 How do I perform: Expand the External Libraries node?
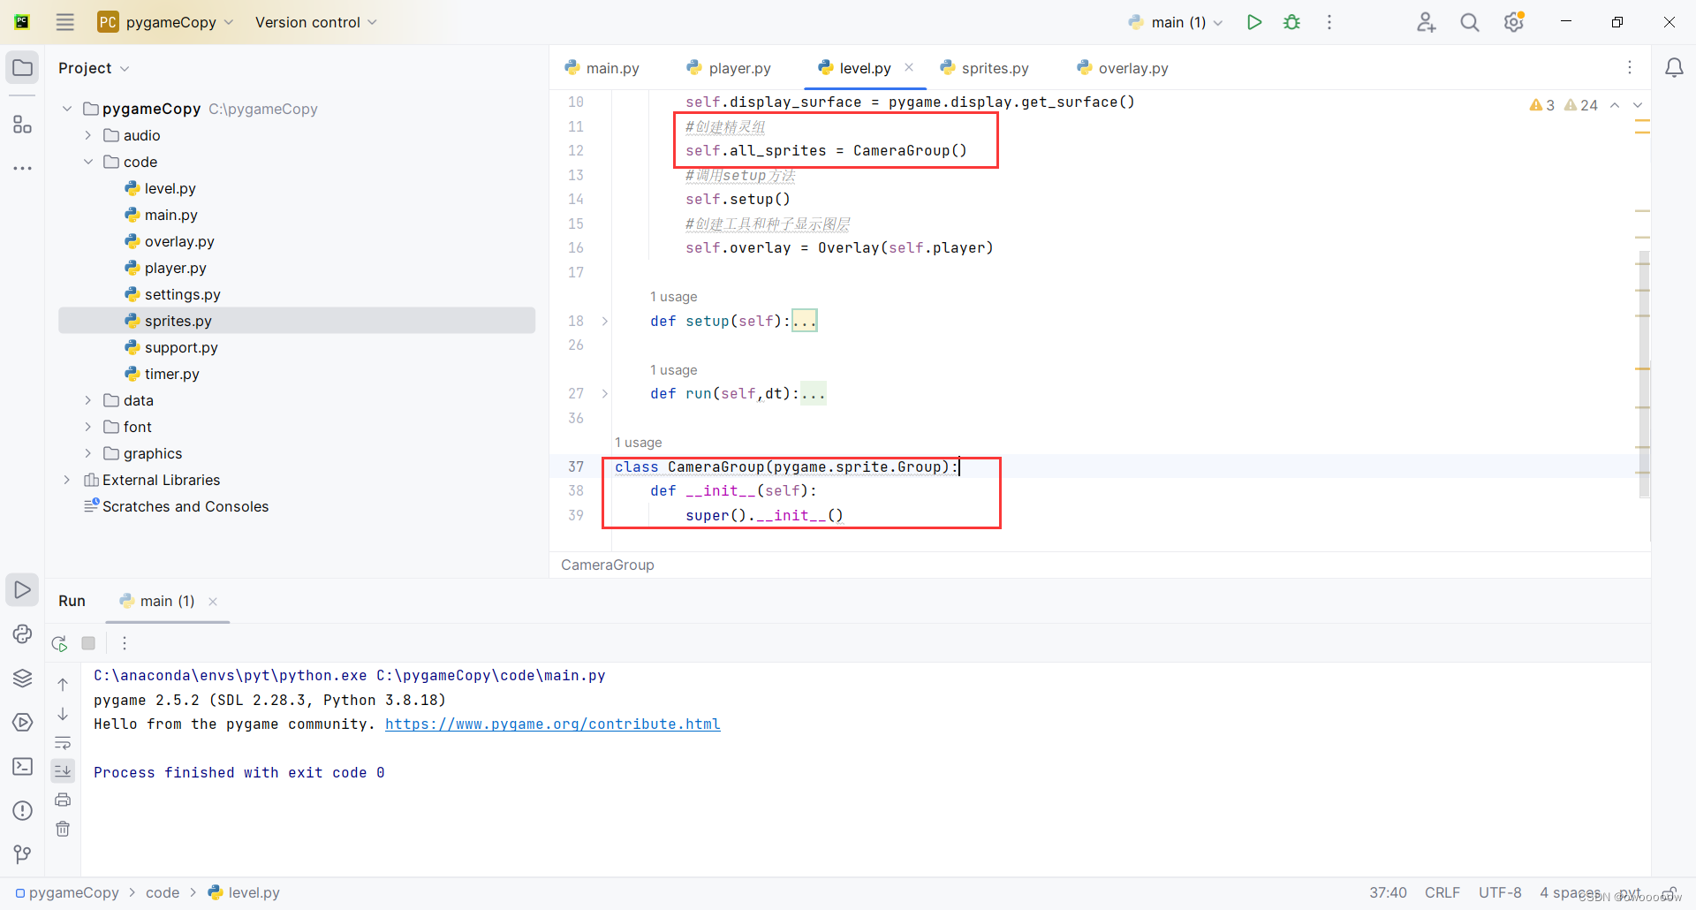click(67, 480)
